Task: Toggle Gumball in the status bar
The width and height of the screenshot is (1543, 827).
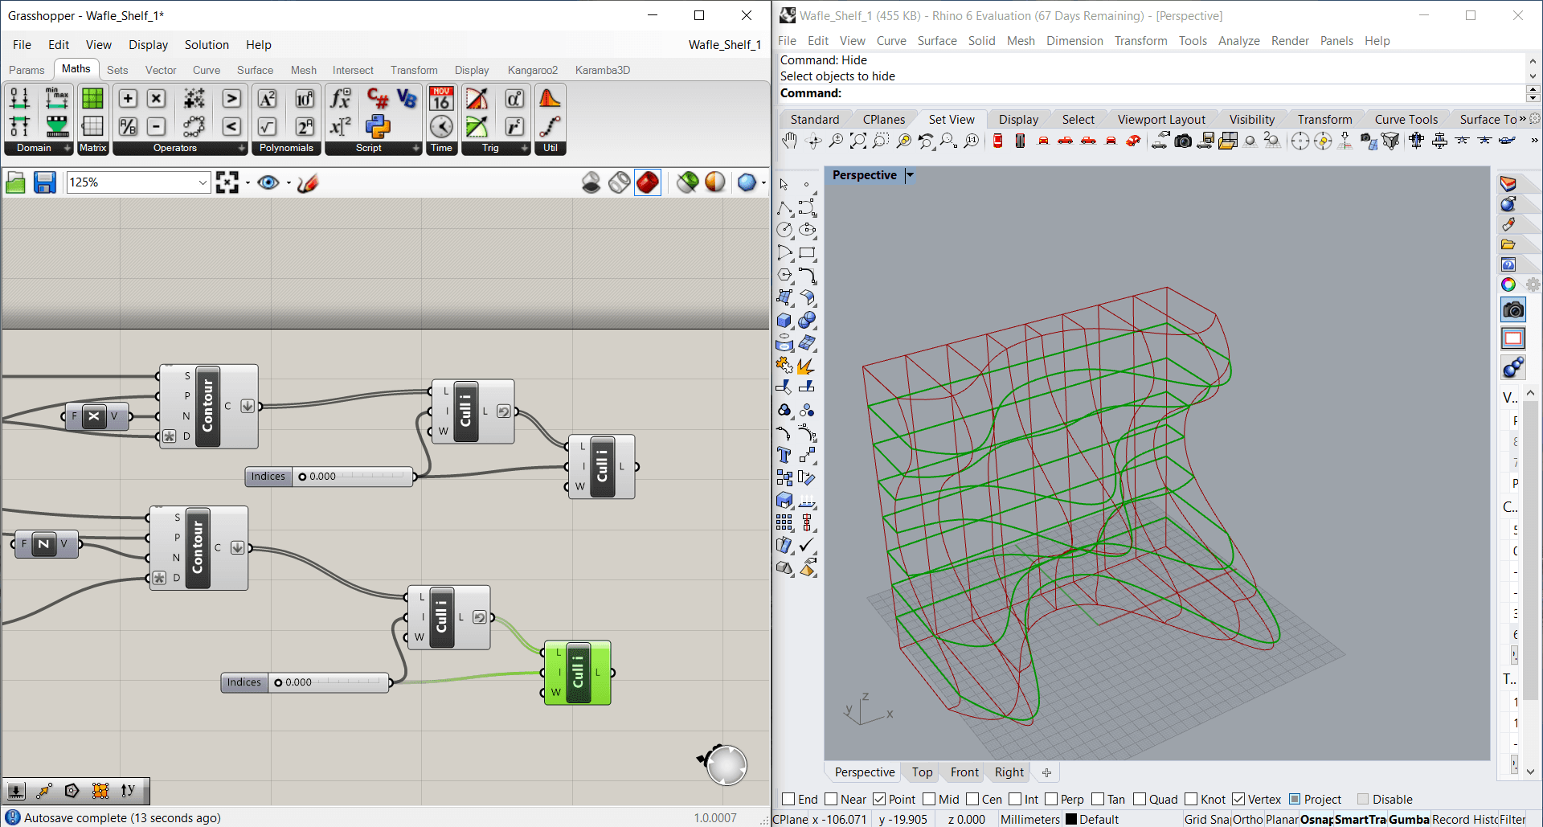Action: [x=1408, y=819]
